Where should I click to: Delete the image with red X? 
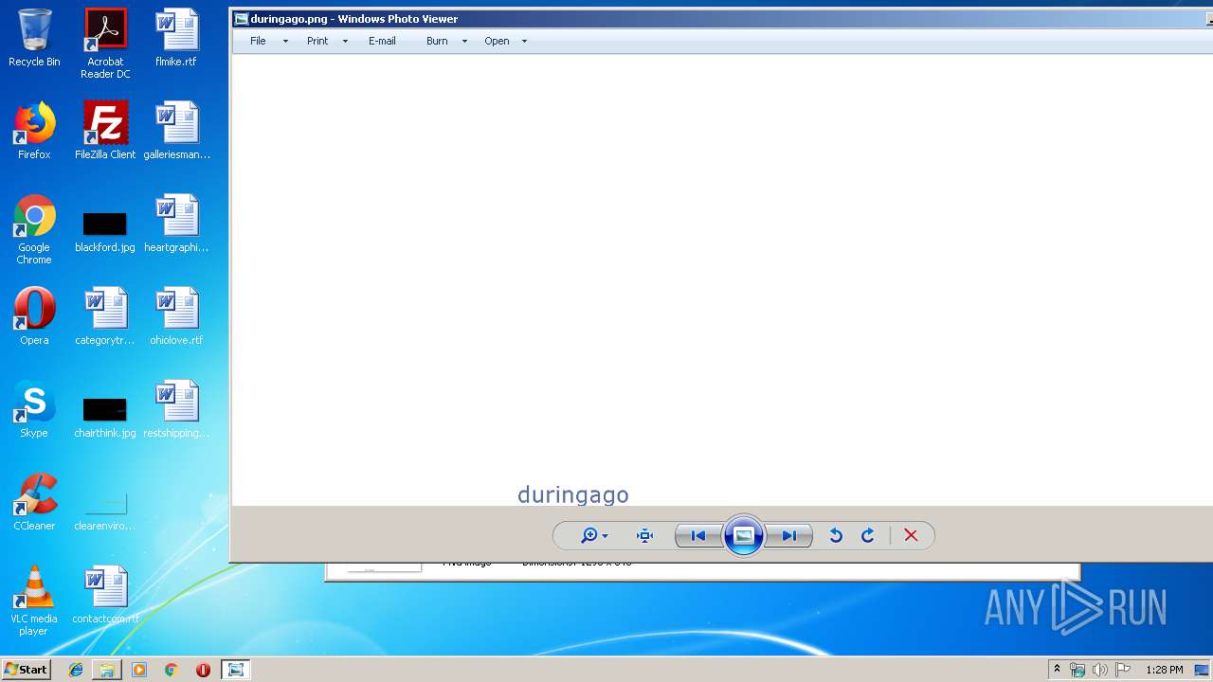[911, 536]
